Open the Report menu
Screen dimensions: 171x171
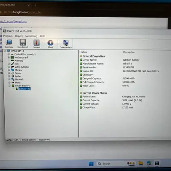(19, 36)
